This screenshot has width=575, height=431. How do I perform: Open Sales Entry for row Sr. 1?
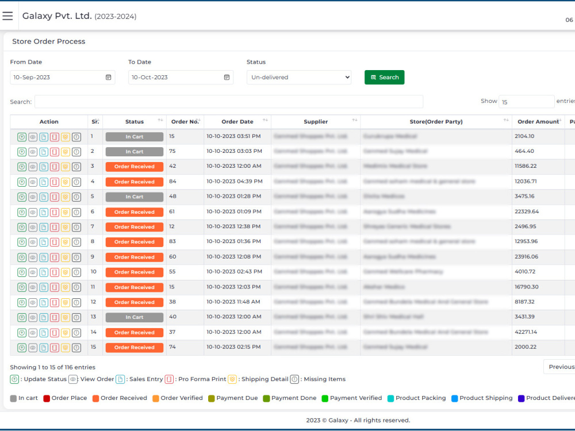pyautogui.click(x=44, y=137)
